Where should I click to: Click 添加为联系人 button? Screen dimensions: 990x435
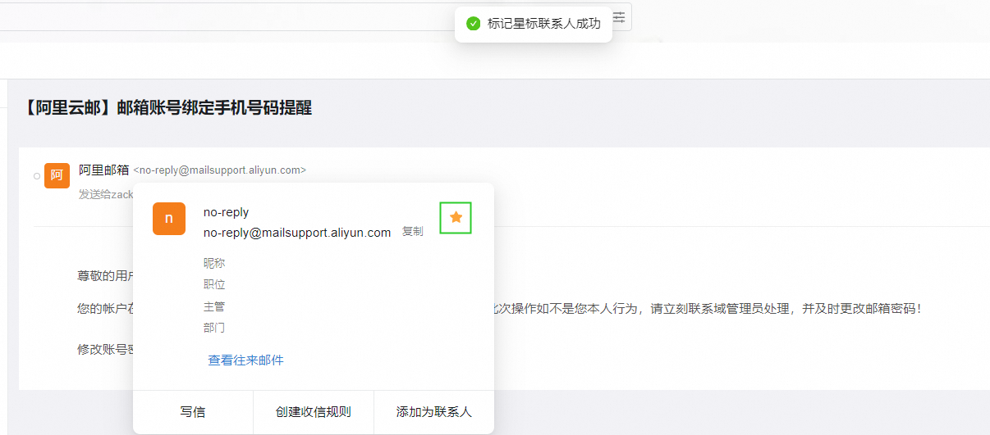coord(434,412)
